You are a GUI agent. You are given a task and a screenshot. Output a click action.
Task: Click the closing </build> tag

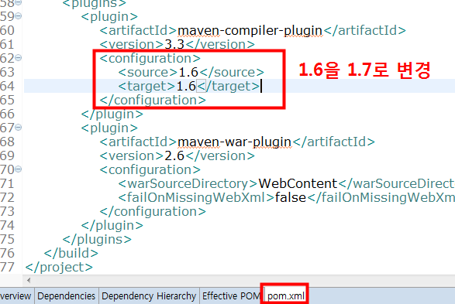[x=71, y=253]
